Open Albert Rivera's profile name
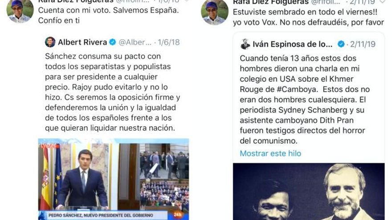The width and height of the screenshot is (392, 220). [82, 42]
